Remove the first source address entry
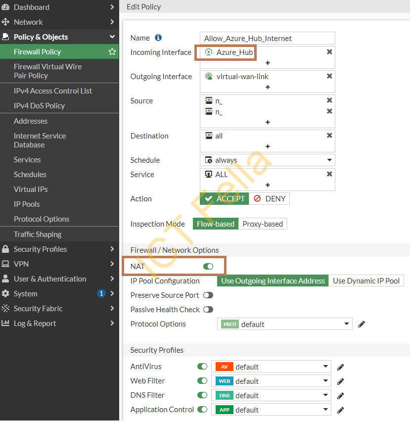This screenshot has height=422, width=410. pyautogui.click(x=329, y=100)
